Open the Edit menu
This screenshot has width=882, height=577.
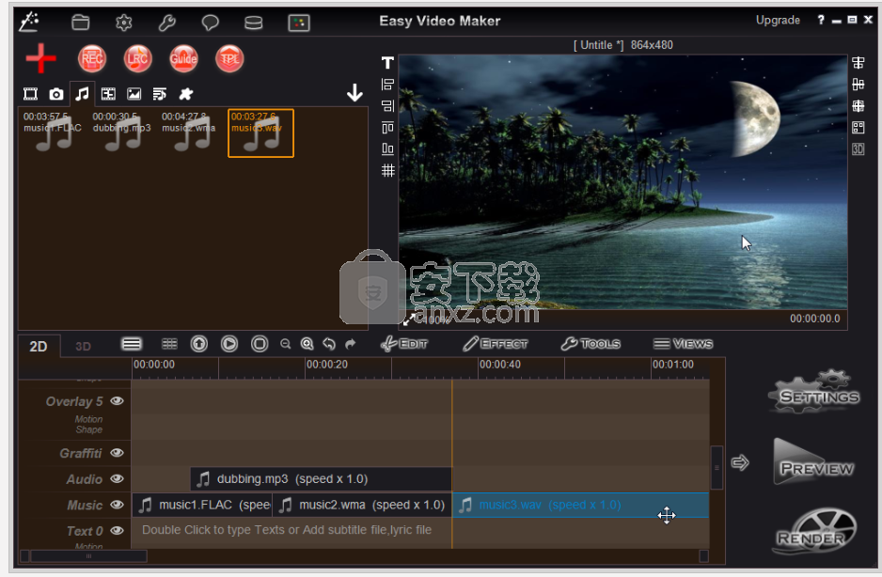click(404, 344)
